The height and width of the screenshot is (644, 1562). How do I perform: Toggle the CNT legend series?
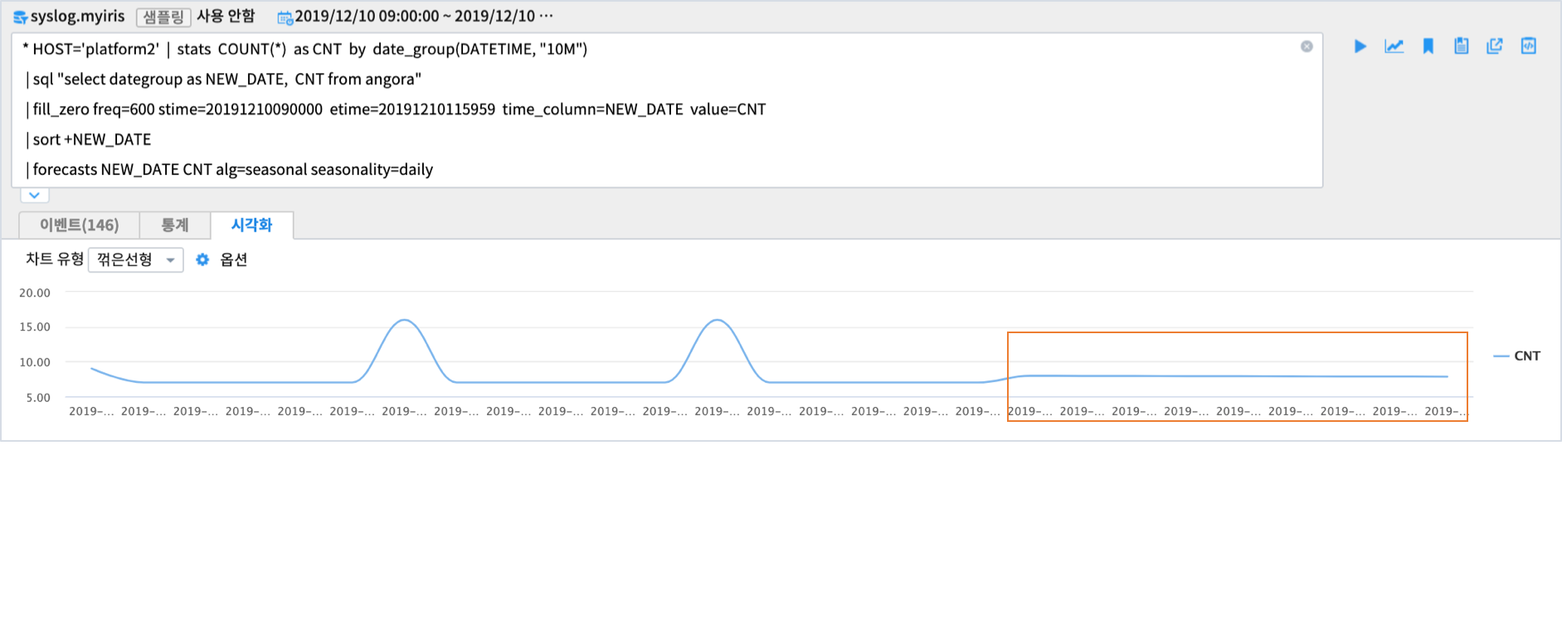(x=1517, y=356)
